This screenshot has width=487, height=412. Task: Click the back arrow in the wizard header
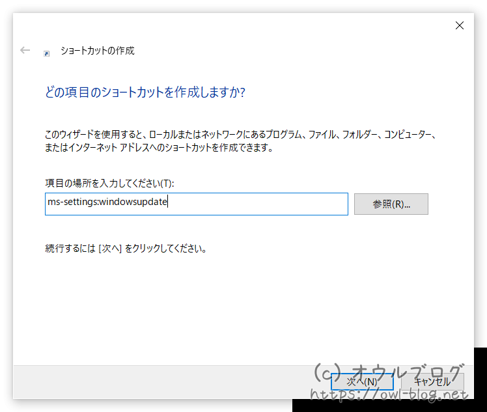point(25,50)
